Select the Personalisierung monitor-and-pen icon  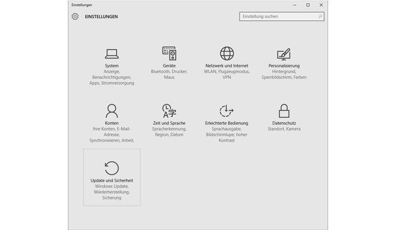click(284, 54)
